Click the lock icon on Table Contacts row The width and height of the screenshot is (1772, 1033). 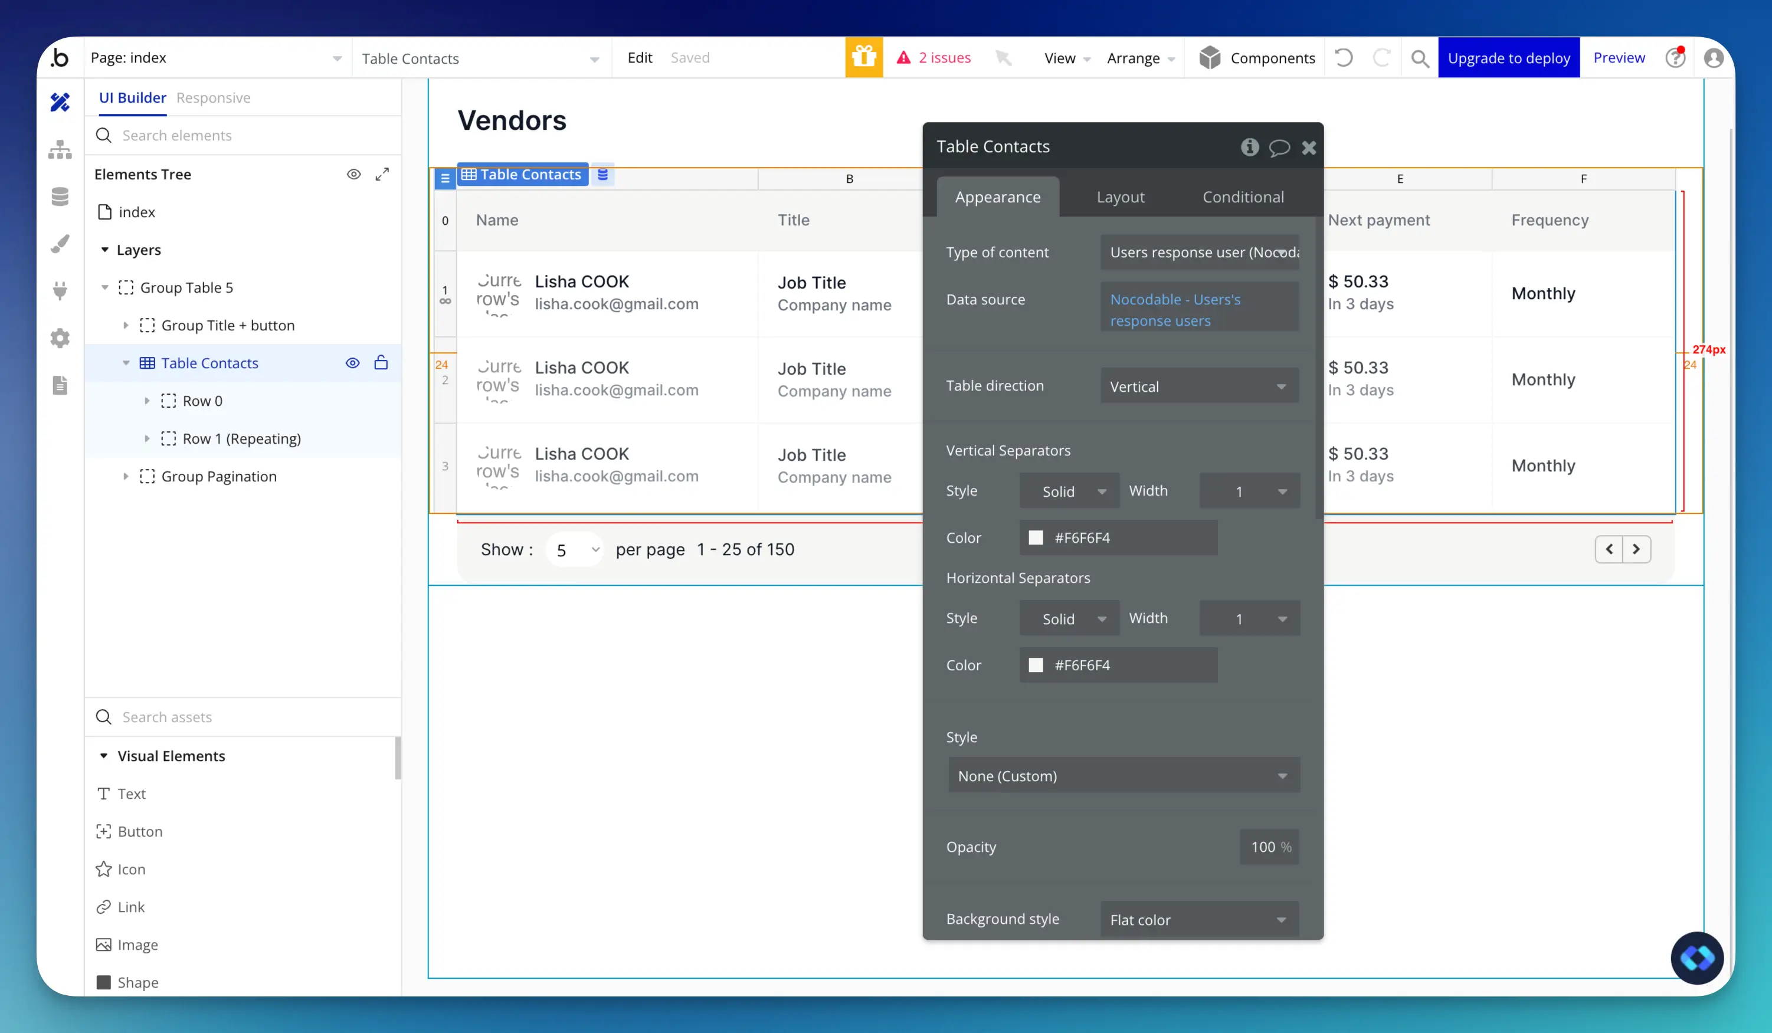pyautogui.click(x=381, y=363)
